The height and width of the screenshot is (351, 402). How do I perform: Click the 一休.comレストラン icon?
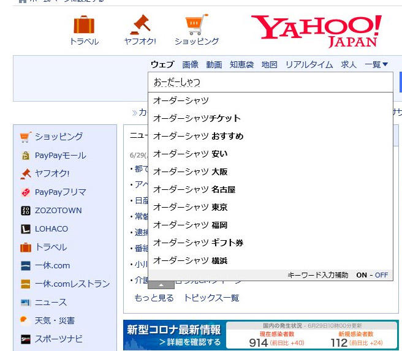(x=26, y=284)
